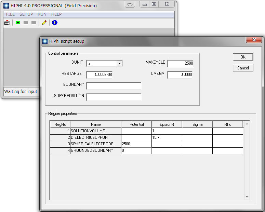Click the first gray toolbar icon after the run icon

(26, 23)
